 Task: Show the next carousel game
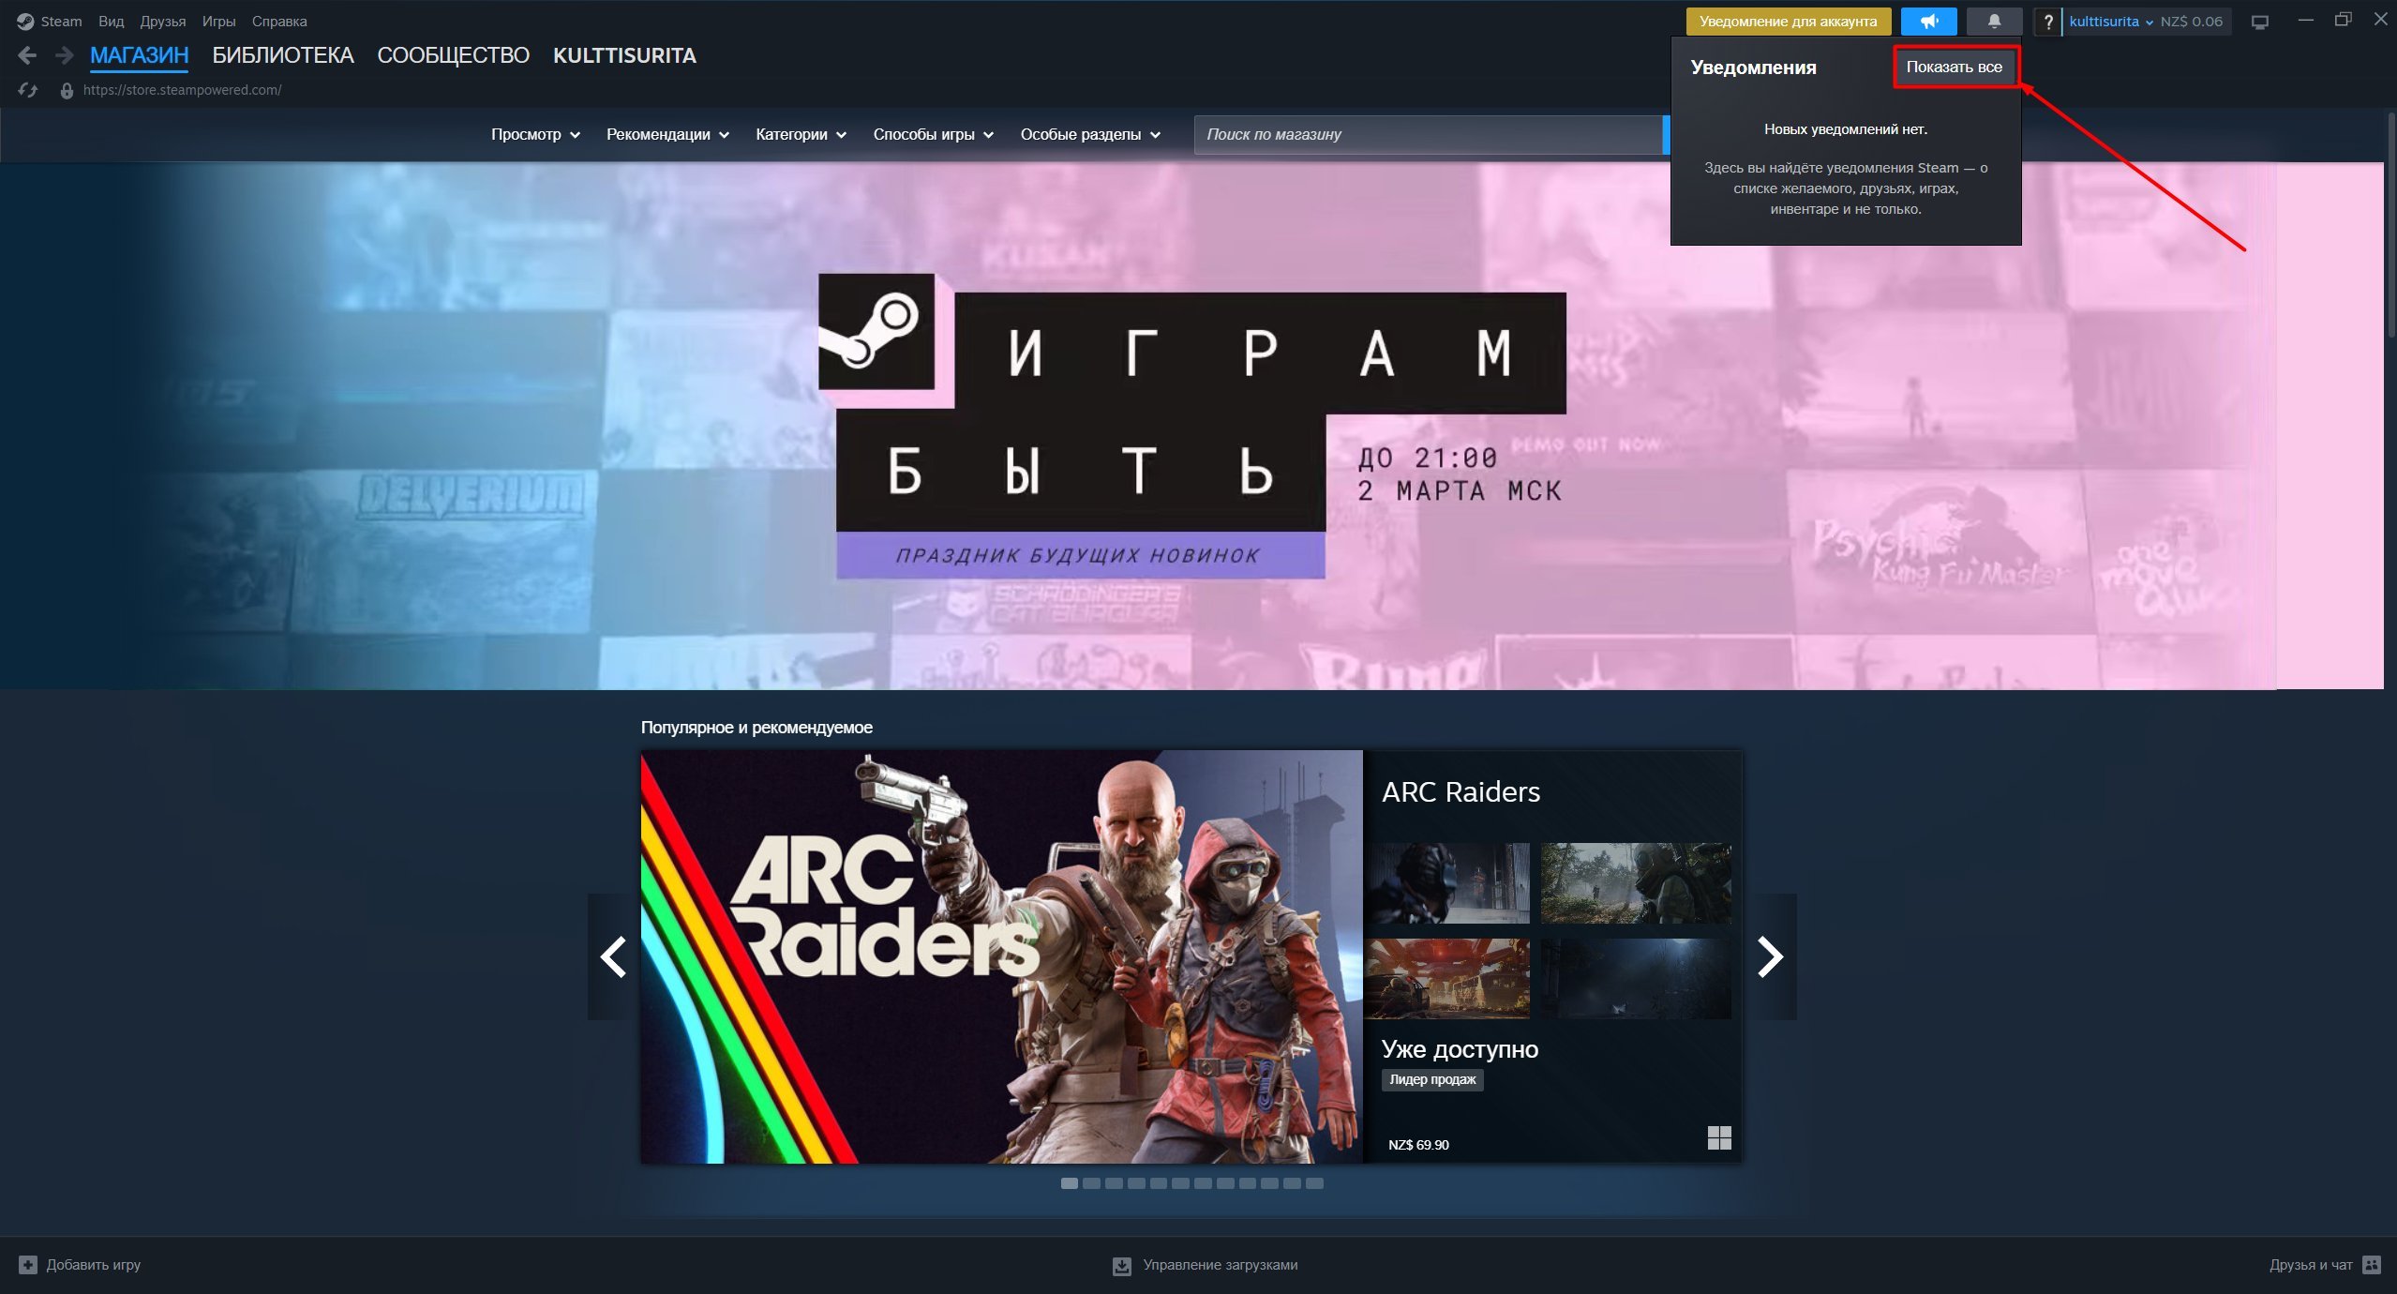(x=1770, y=956)
